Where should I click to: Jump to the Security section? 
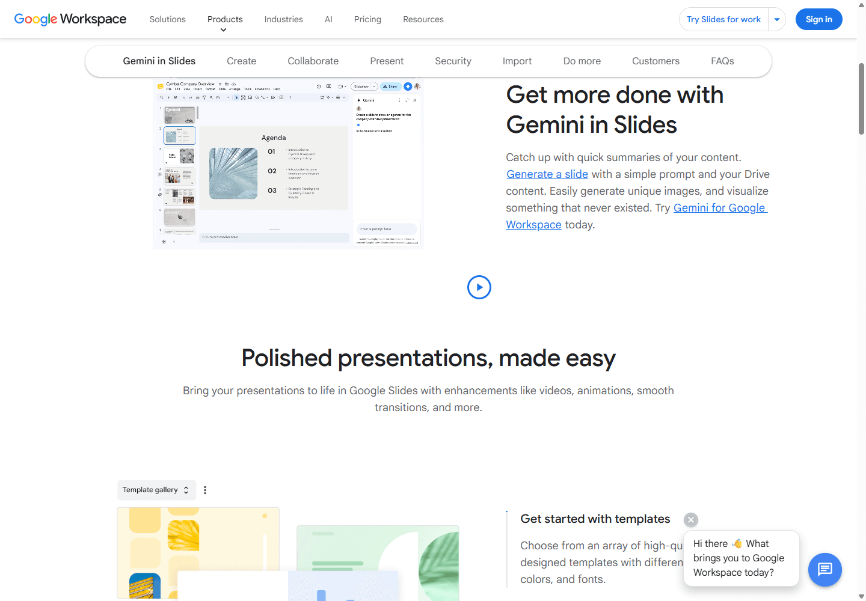pyautogui.click(x=453, y=61)
